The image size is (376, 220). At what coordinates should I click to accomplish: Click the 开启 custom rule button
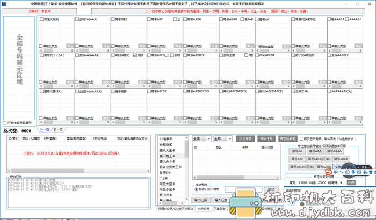[351, 182]
